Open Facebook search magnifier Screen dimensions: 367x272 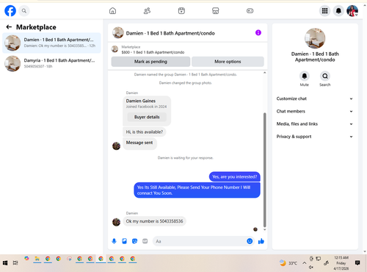pos(24,11)
